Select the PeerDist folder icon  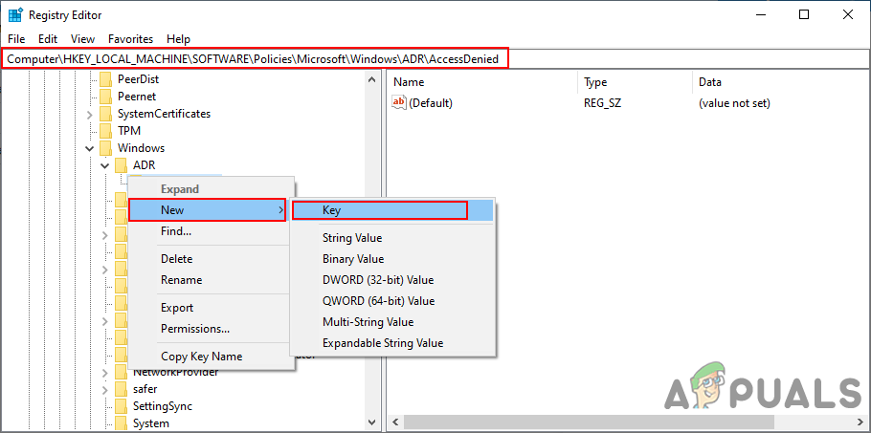105,79
